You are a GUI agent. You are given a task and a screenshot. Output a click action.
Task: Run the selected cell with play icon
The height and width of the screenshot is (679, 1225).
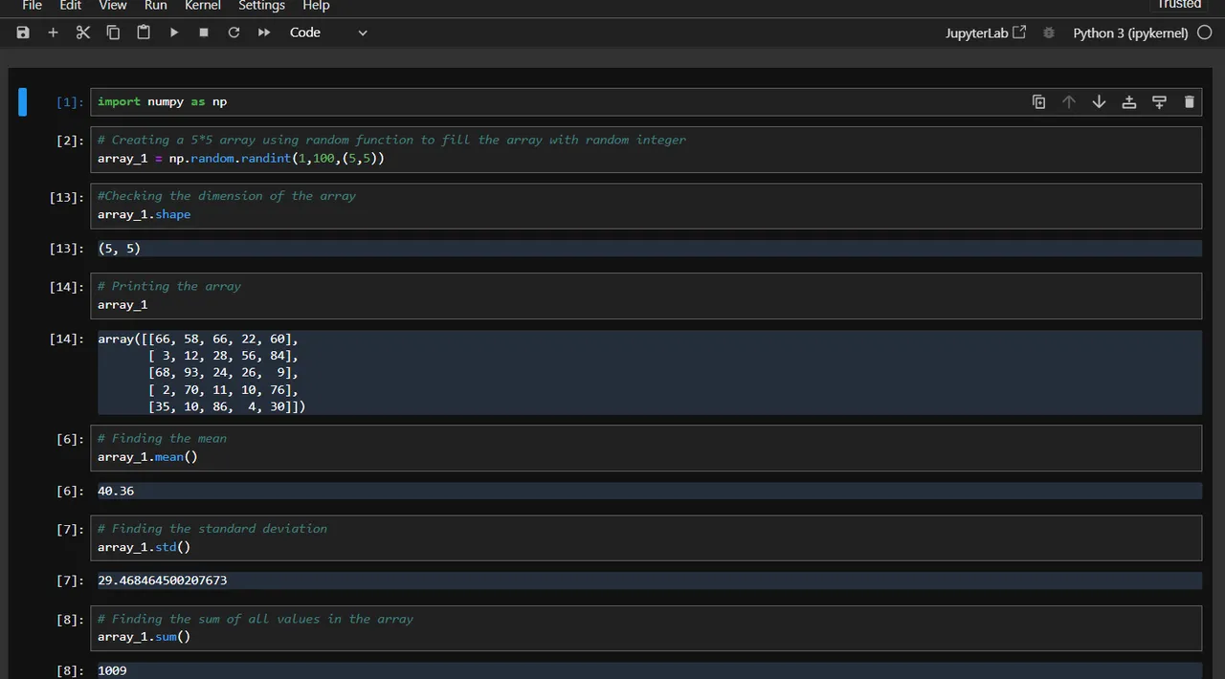(174, 33)
